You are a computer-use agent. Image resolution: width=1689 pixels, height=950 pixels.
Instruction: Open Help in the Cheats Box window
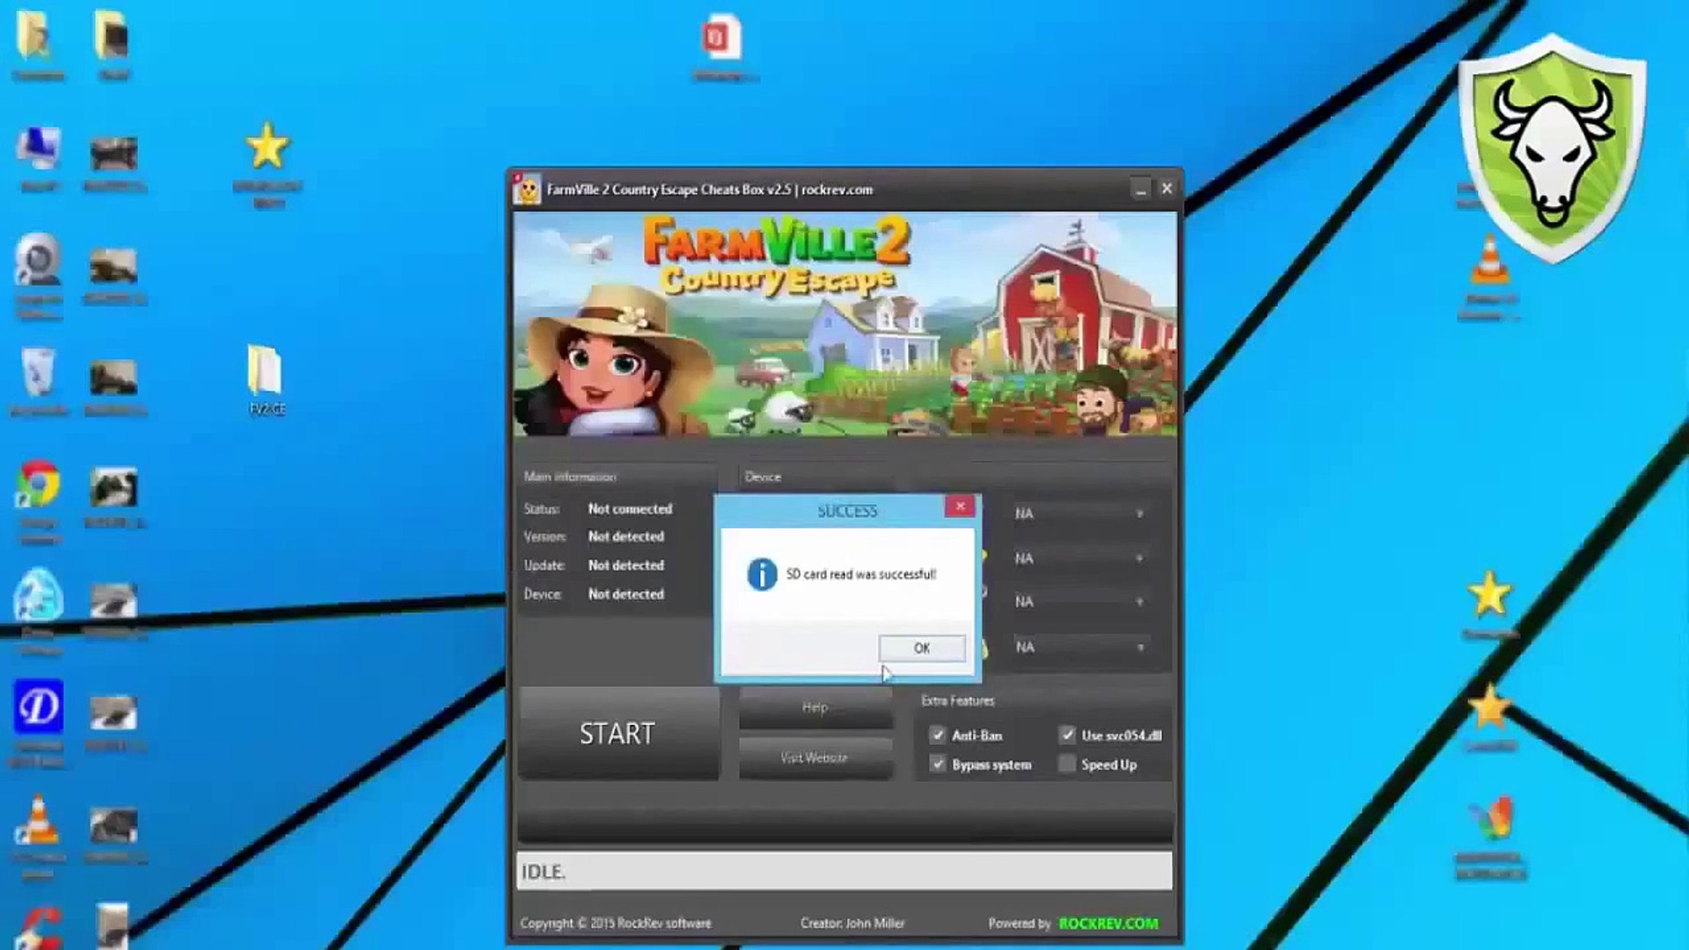[x=815, y=707]
